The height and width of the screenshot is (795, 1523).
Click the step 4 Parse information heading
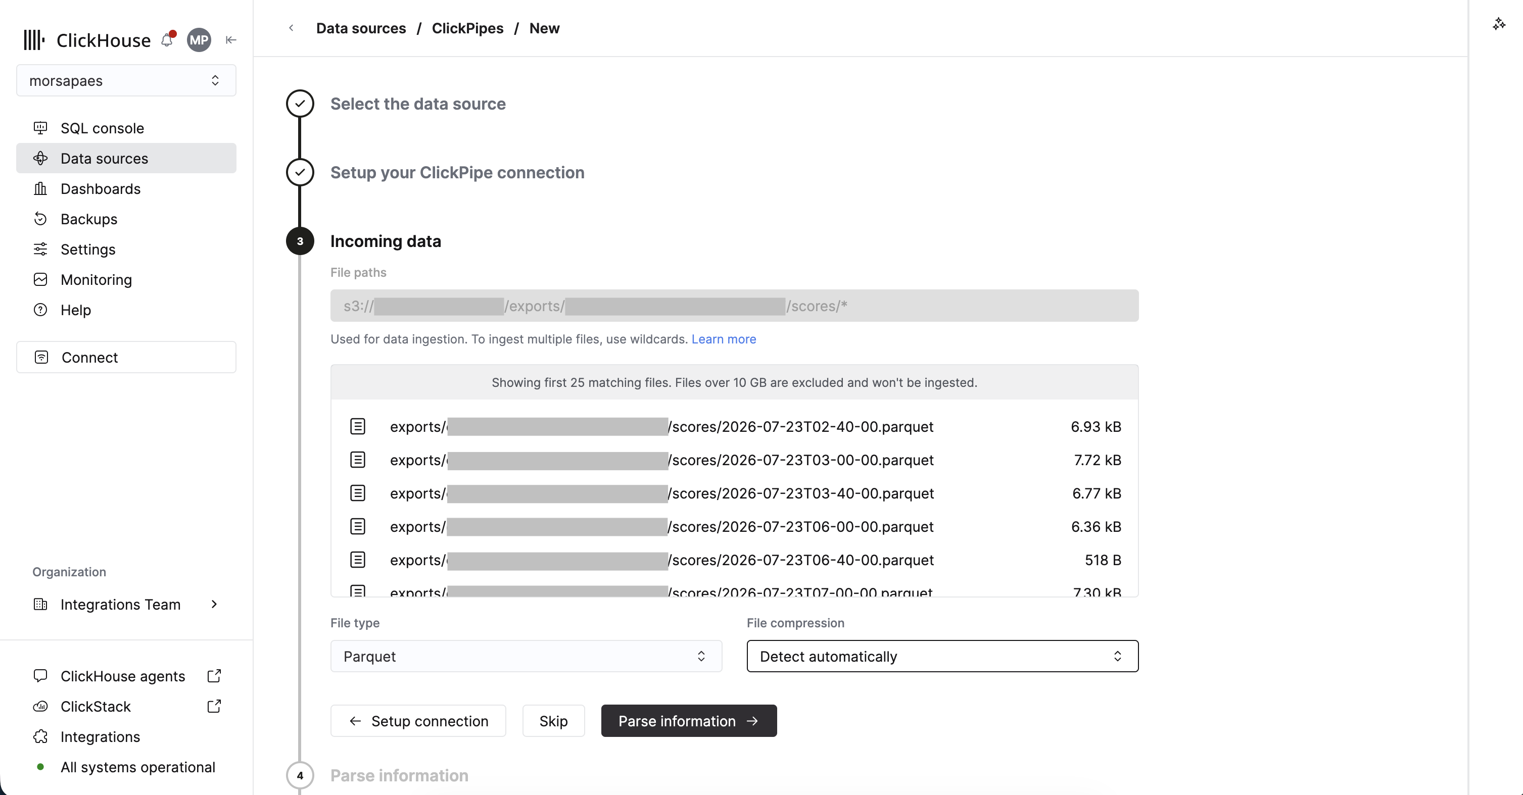[x=399, y=775]
